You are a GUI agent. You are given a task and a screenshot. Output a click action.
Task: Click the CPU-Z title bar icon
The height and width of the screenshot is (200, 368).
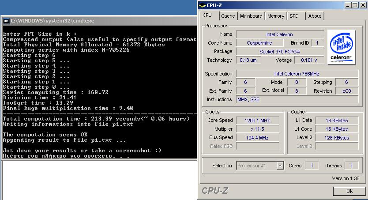pos(202,5)
